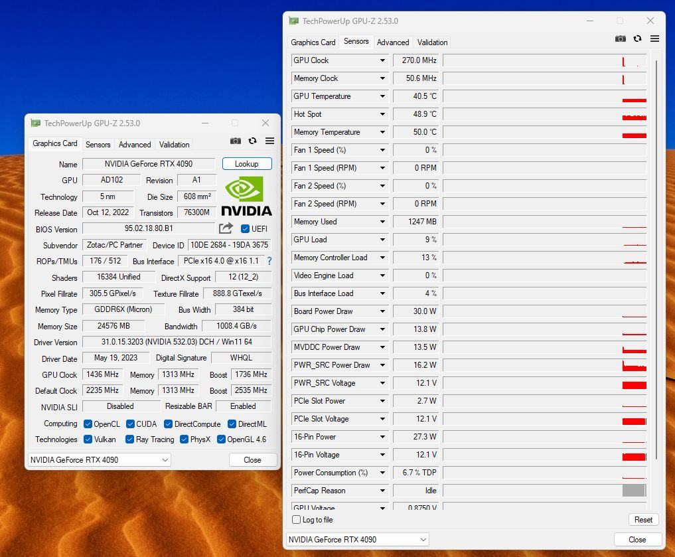Click the 6.7 % TDP reading
The width and height of the screenshot is (675, 557).
pos(416,473)
